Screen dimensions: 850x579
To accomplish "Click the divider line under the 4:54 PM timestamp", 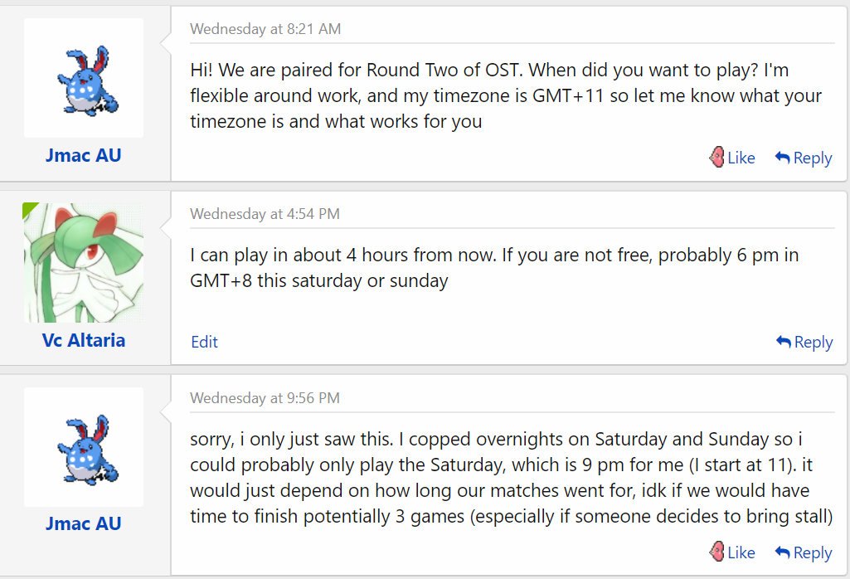I will pos(512,228).
